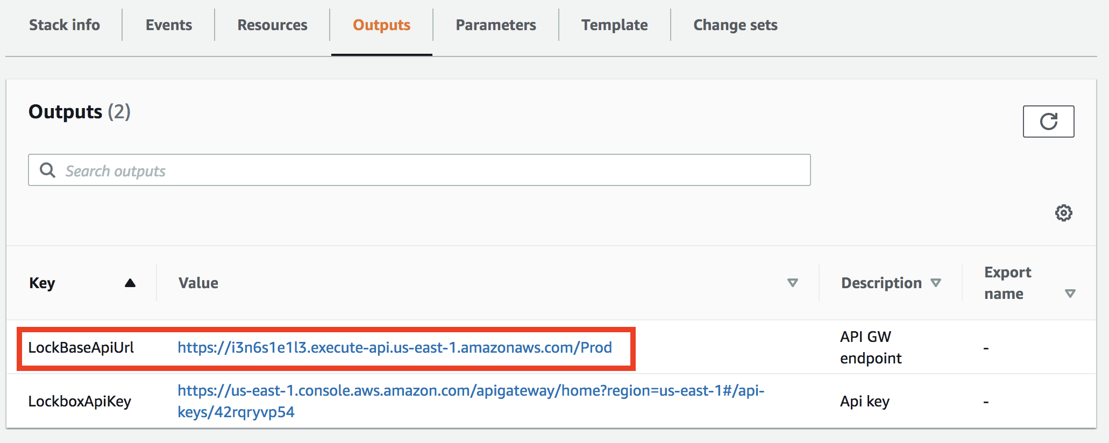The width and height of the screenshot is (1109, 443).
Task: Toggle Description column sort arrow
Action: click(x=936, y=283)
